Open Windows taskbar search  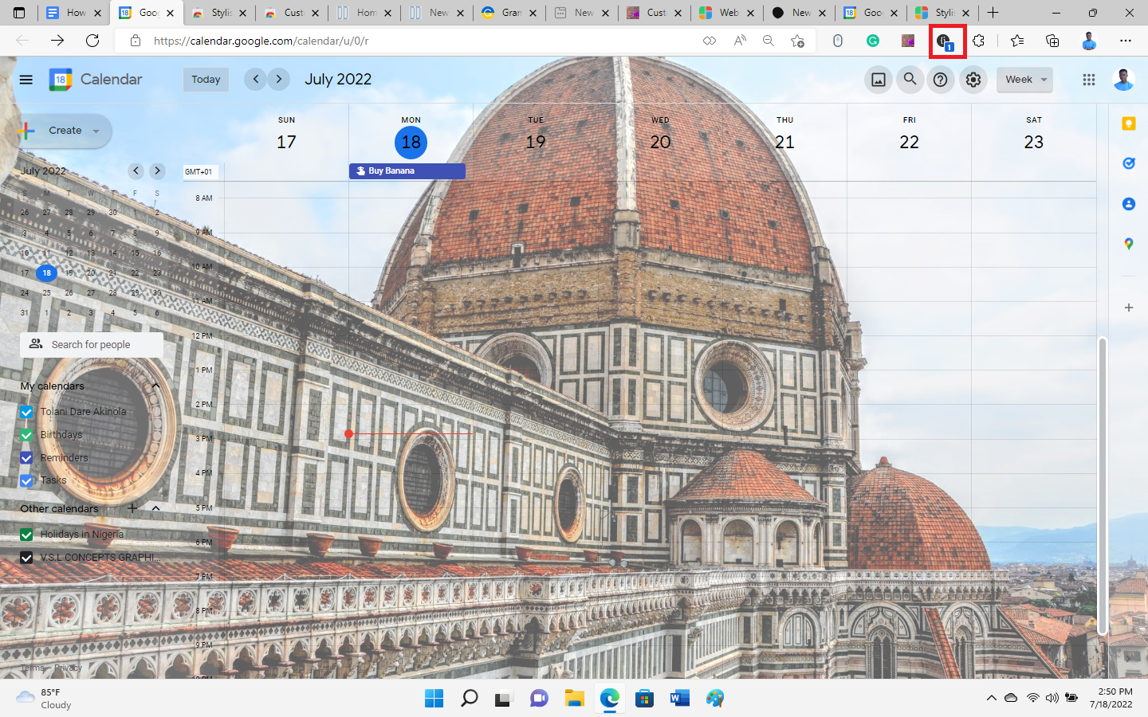point(470,699)
